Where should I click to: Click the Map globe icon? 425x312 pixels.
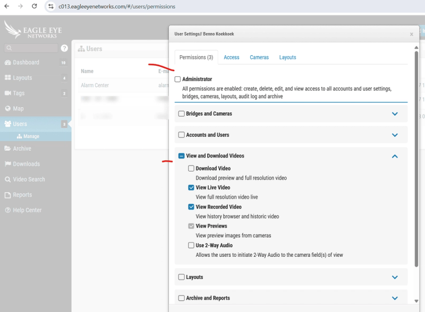[8, 108]
